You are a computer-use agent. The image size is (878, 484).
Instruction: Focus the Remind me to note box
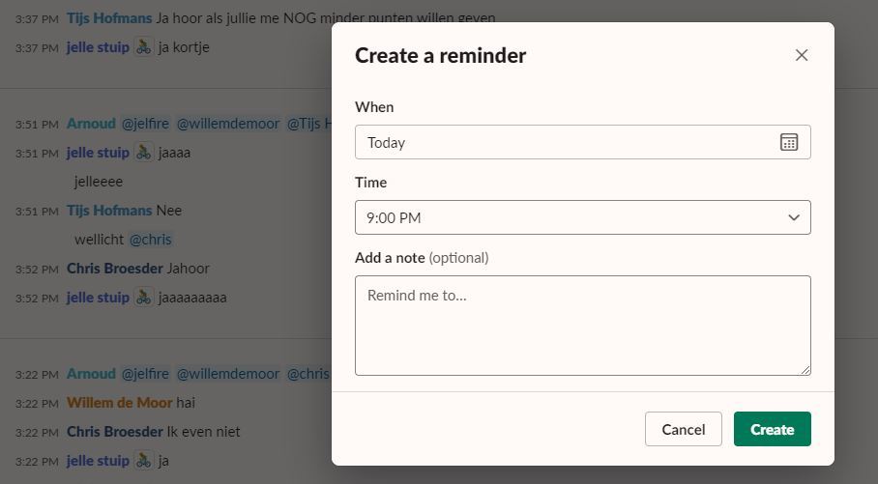pos(582,325)
